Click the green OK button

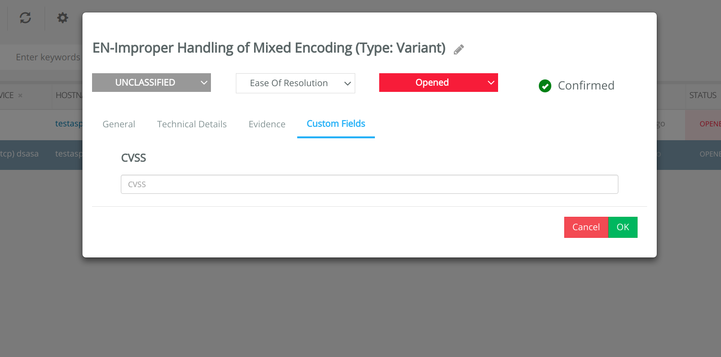pos(623,227)
